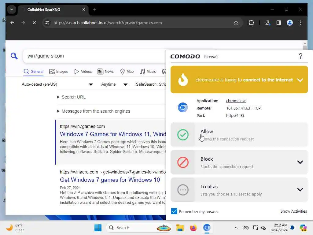The image size is (313, 235).
Task: Click the red Block prohibition icon
Action: [x=183, y=162]
